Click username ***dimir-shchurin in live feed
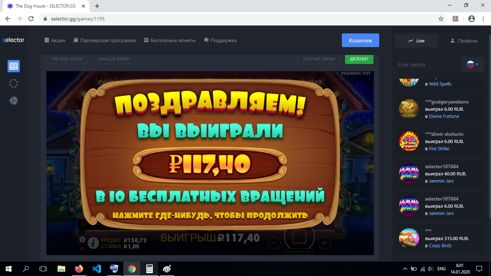The image size is (491, 276). (x=445, y=134)
